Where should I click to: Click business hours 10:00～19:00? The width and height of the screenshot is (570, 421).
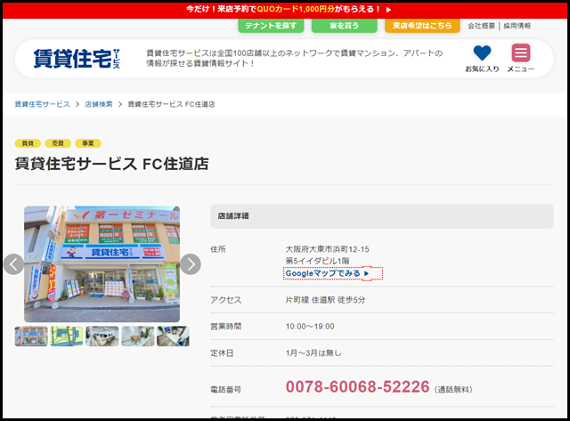coord(310,326)
